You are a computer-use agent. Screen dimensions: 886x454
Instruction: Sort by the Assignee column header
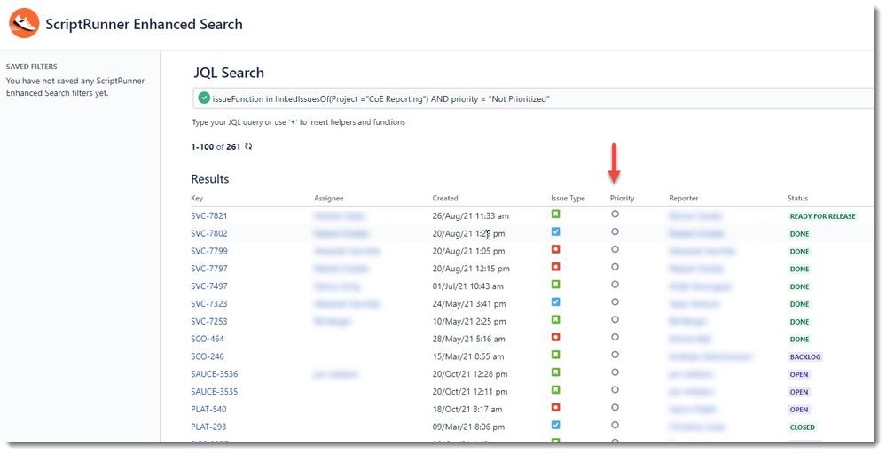coord(329,199)
